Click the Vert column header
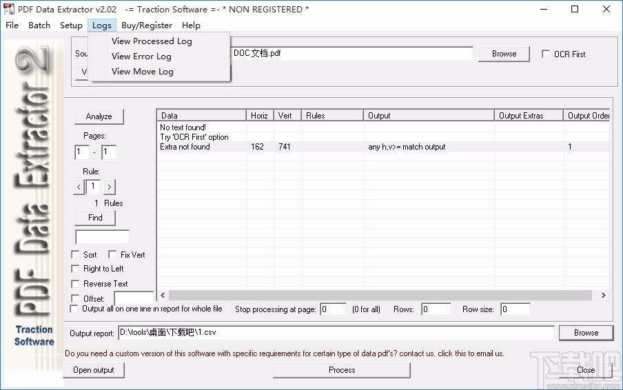Image resolution: width=623 pixels, height=390 pixels. [287, 116]
